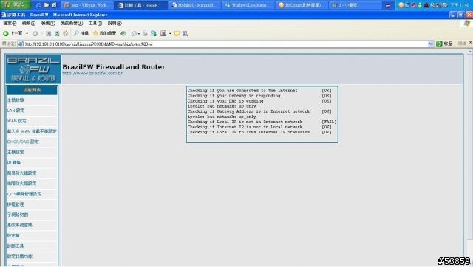Open the 主機設定 sidebar link

click(16, 153)
